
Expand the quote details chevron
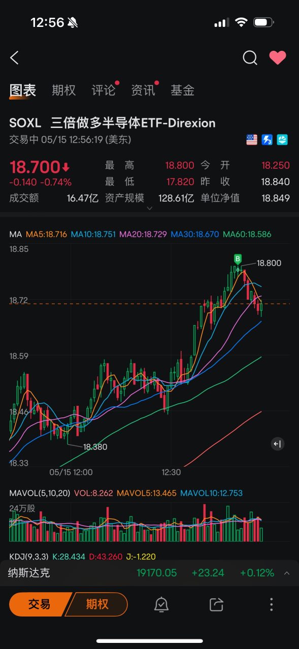149,208
